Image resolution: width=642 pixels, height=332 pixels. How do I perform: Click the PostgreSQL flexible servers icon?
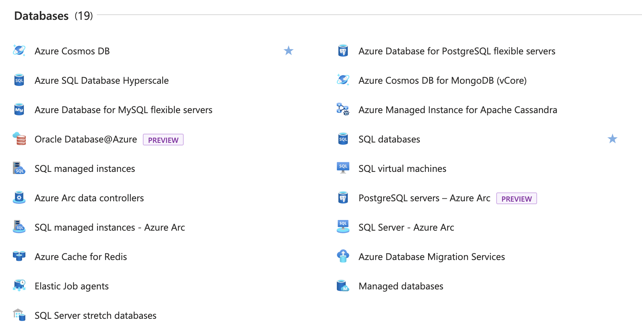pyautogui.click(x=343, y=51)
